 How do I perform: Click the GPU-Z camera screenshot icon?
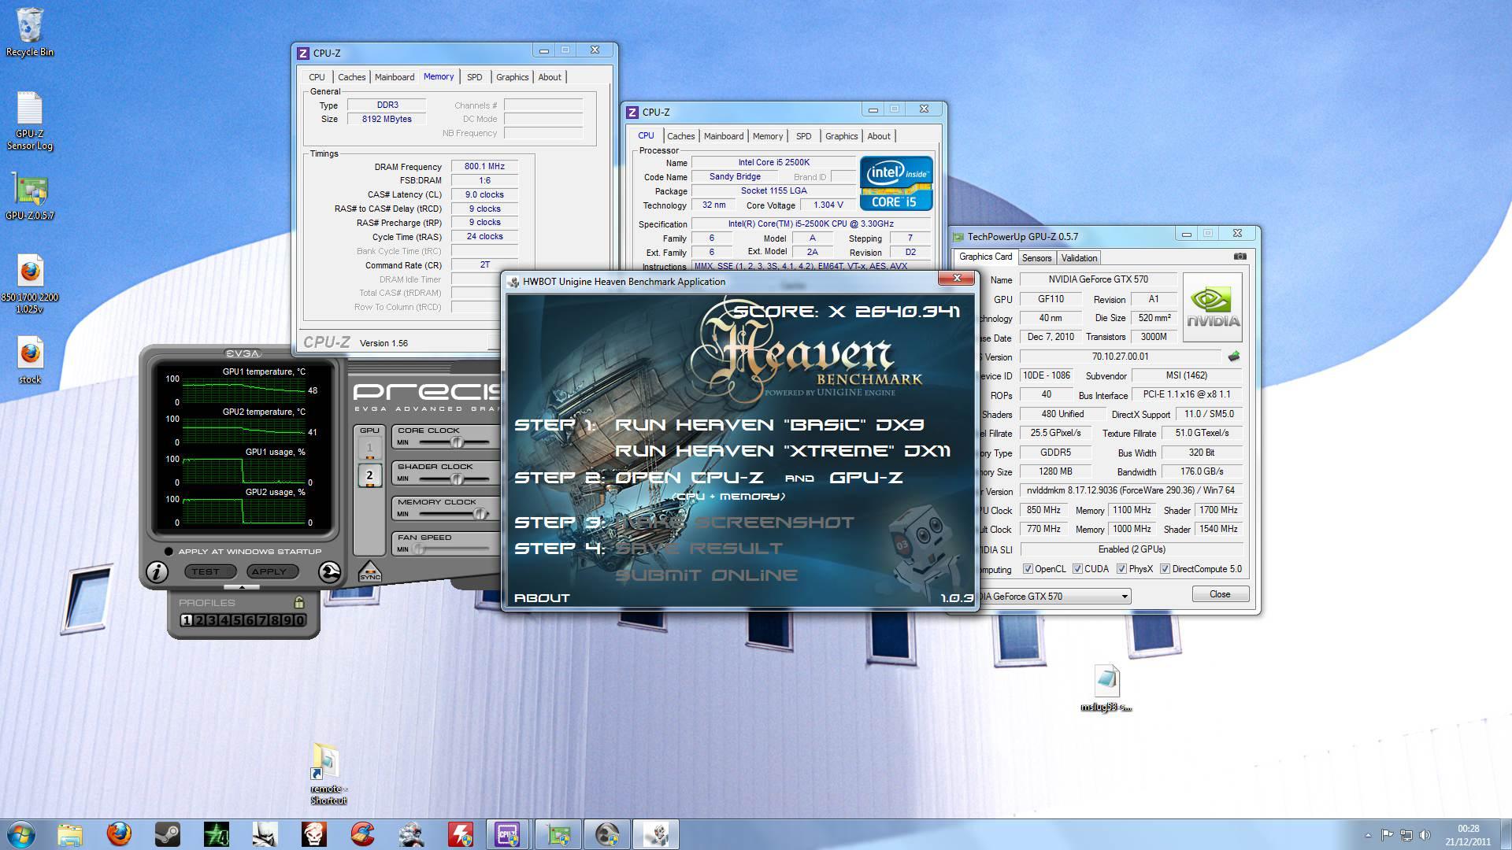[x=1240, y=257]
